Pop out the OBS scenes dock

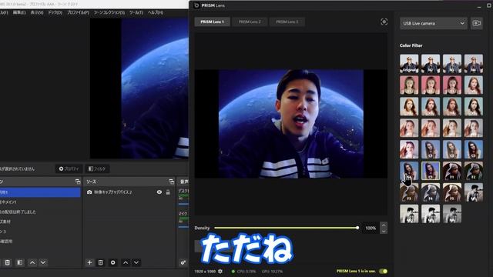pyautogui.click(x=78, y=182)
